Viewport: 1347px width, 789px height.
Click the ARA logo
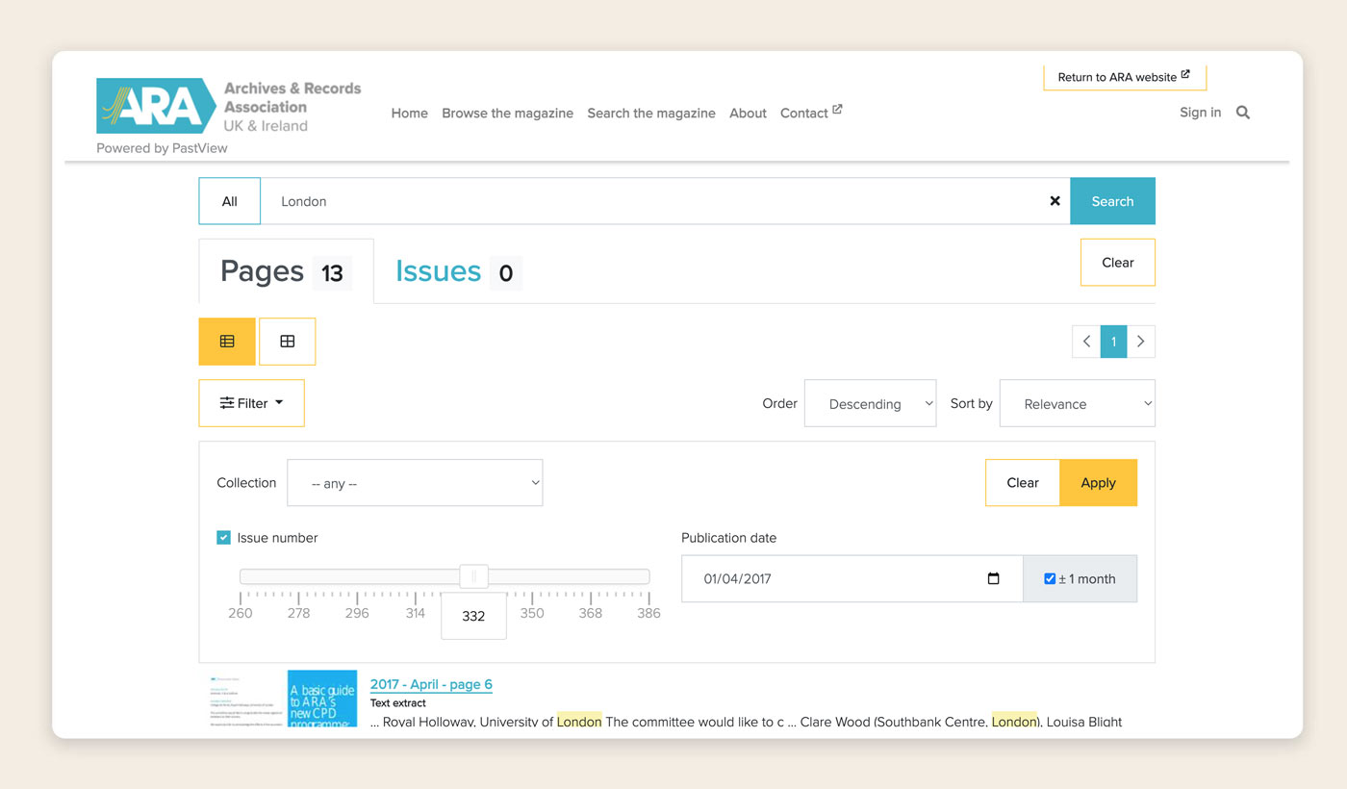tap(156, 106)
